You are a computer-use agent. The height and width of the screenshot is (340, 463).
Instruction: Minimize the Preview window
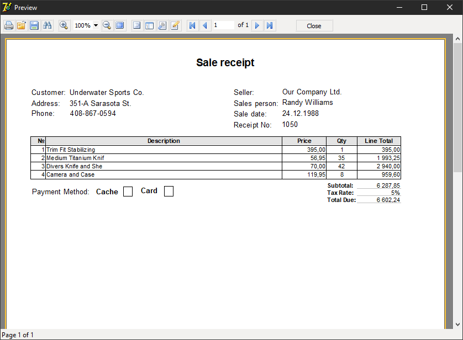coord(399,7)
